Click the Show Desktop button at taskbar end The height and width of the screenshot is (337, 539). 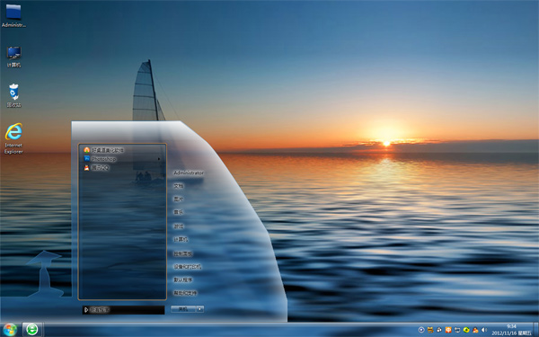536,330
